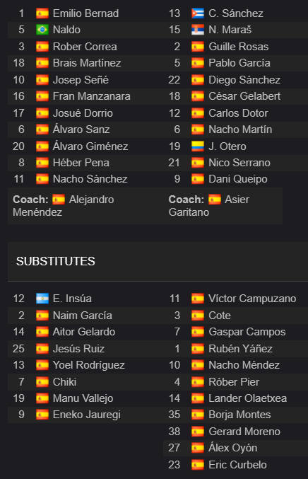
Task: Click the Serbia flag beside N. Maraš
Action: (198, 30)
